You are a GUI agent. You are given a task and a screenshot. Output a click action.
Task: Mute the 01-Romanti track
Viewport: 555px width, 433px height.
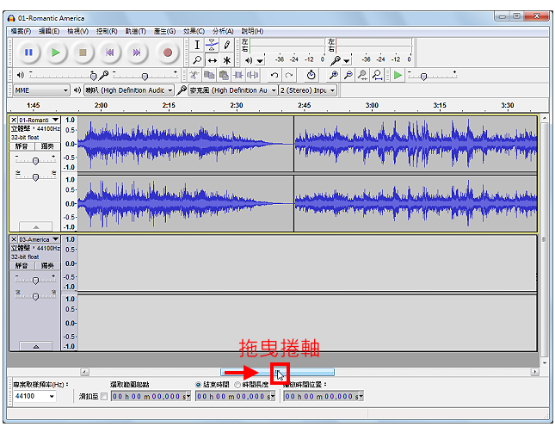click(22, 146)
